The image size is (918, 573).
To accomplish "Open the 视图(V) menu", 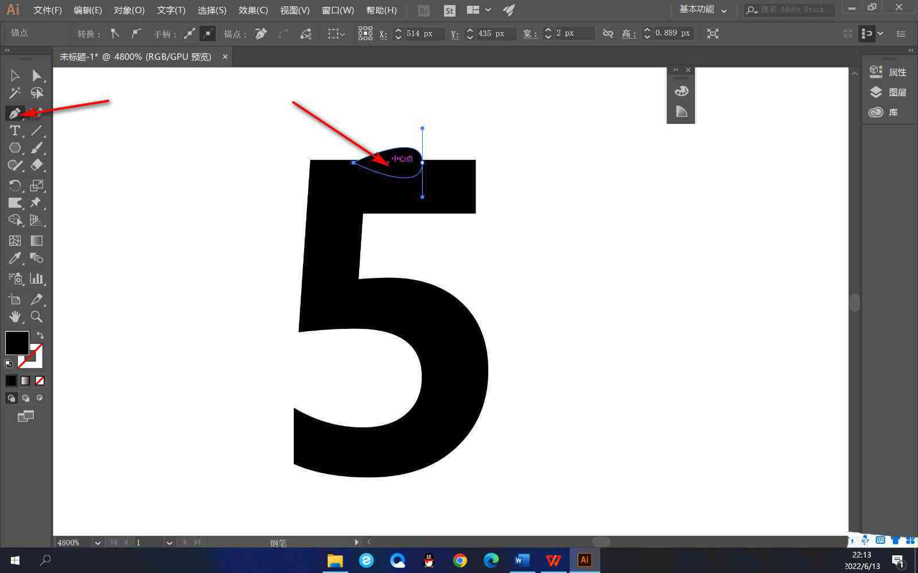I will pyautogui.click(x=294, y=10).
